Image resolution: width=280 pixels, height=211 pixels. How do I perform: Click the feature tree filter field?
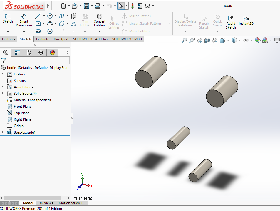[x=35, y=60]
